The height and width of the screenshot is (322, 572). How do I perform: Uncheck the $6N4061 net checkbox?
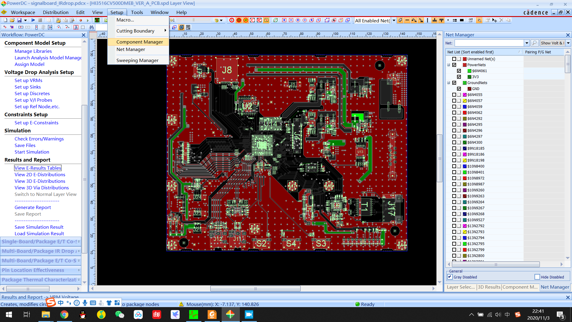tap(459, 71)
